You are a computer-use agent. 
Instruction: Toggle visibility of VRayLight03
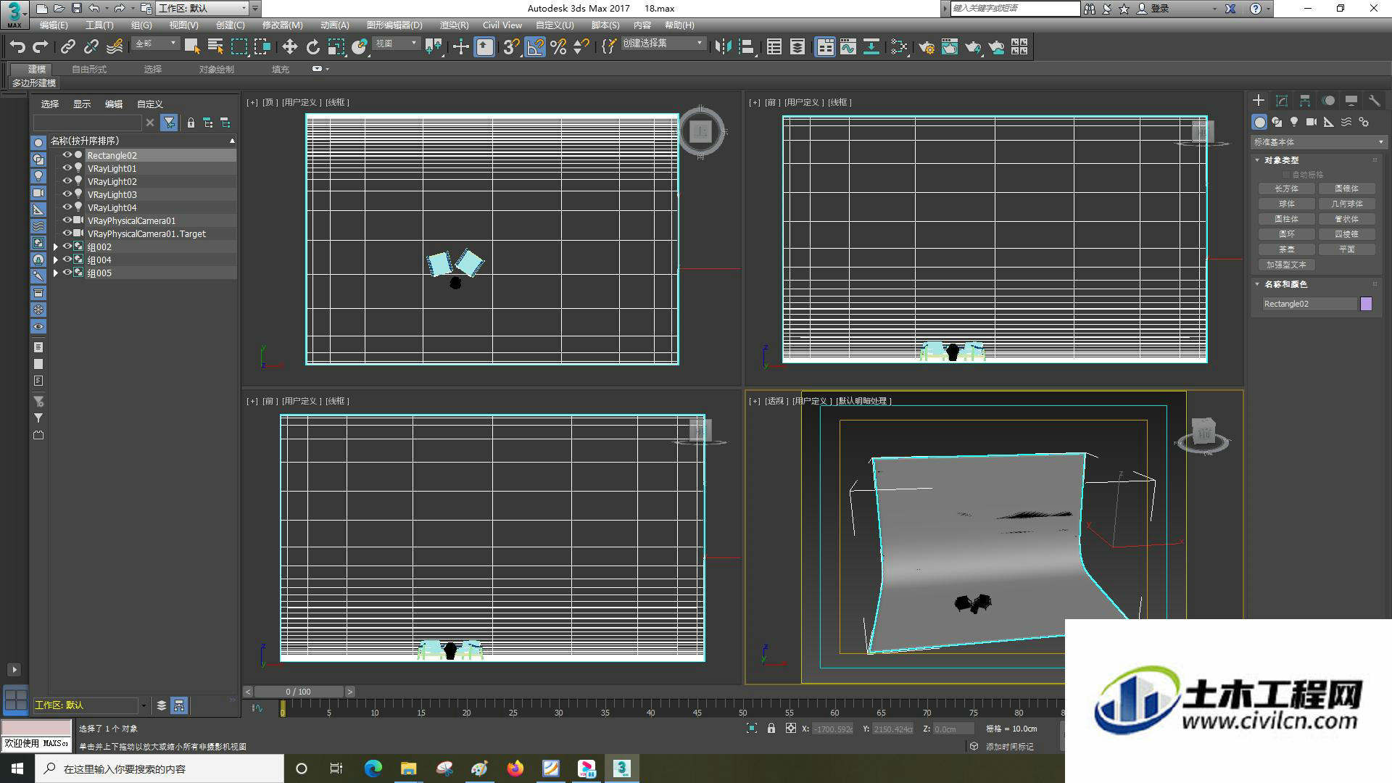(x=67, y=194)
